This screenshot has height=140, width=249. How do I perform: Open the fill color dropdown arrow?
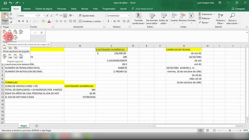pos(46,21)
